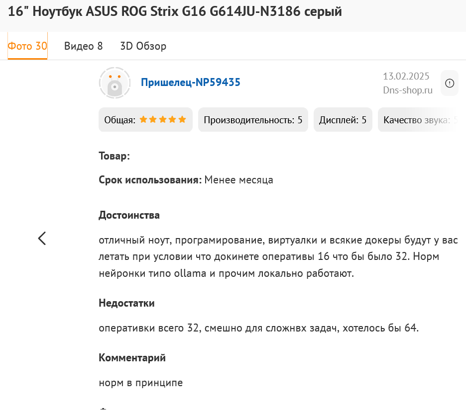Click the Недостатки section heading
466x413 pixels.
pyautogui.click(x=126, y=303)
